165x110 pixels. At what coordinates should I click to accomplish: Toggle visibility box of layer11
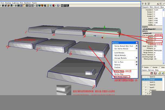point(143,82)
